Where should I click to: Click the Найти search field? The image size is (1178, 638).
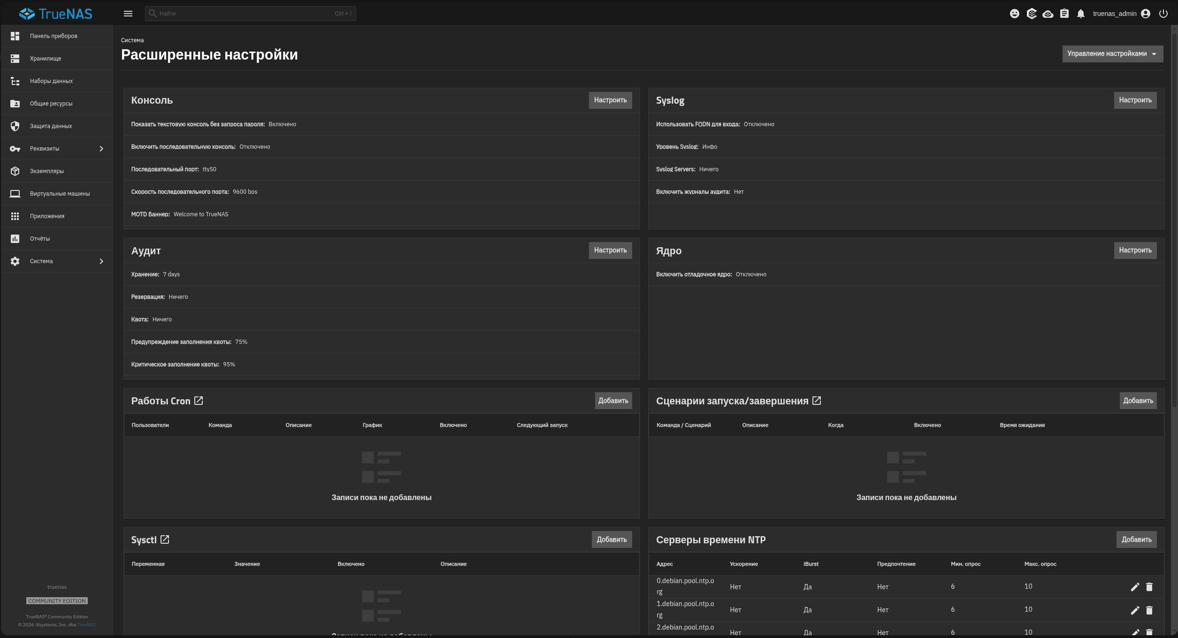(250, 14)
